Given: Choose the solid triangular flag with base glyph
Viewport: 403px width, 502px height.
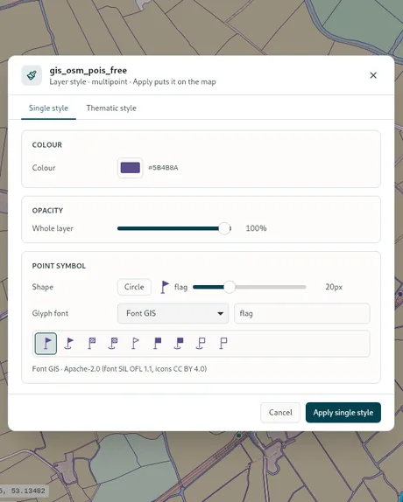Looking at the screenshot, I should [68, 344].
